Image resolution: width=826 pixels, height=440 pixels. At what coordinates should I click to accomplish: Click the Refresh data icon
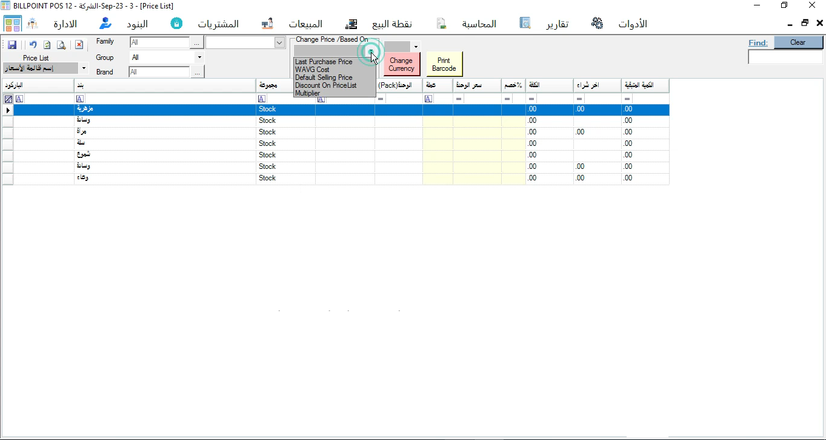click(x=47, y=44)
